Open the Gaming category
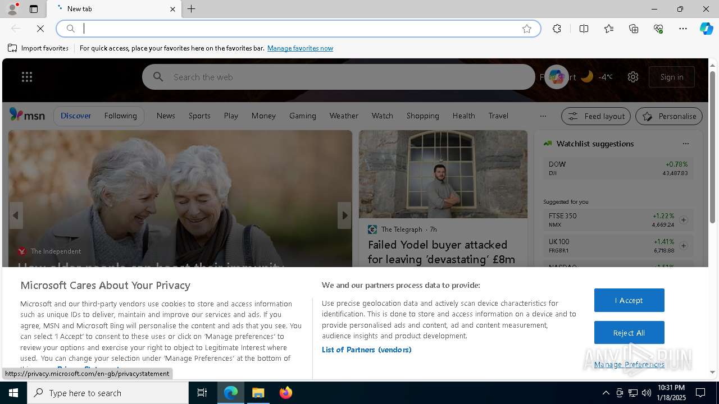Image resolution: width=719 pixels, height=404 pixels. click(x=303, y=116)
